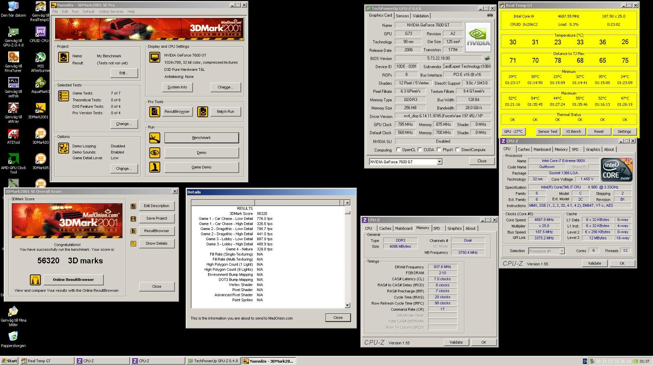653x366 pixels.
Task: Click Reset in Real Temp GT
Action: click(599, 131)
